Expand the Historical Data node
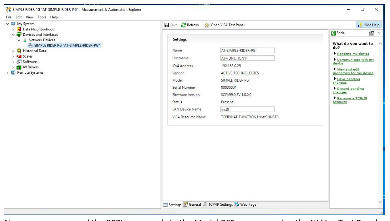 click(13, 51)
